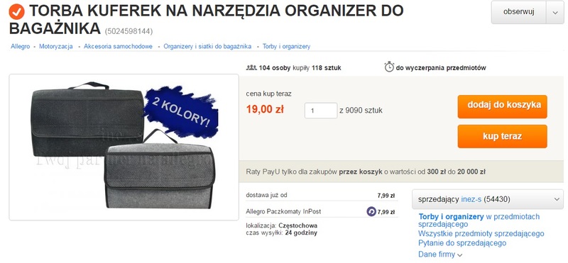This screenshot has width=568, height=263.
Task: Open seller profile link inez-s
Action: [471, 199]
